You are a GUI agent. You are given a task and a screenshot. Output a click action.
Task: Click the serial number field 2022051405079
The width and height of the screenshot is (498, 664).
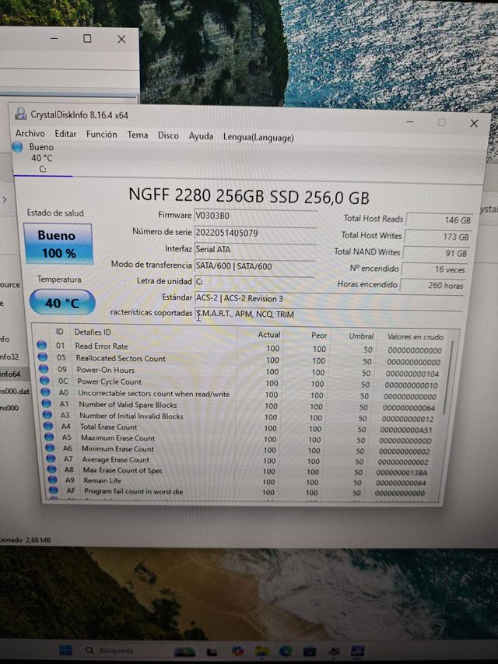click(255, 233)
